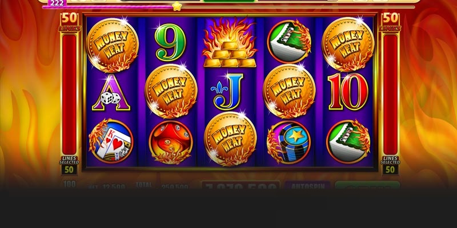Screen dimensions: 457x228
Task: Click the right red lines meter bar
Action: [391, 95]
